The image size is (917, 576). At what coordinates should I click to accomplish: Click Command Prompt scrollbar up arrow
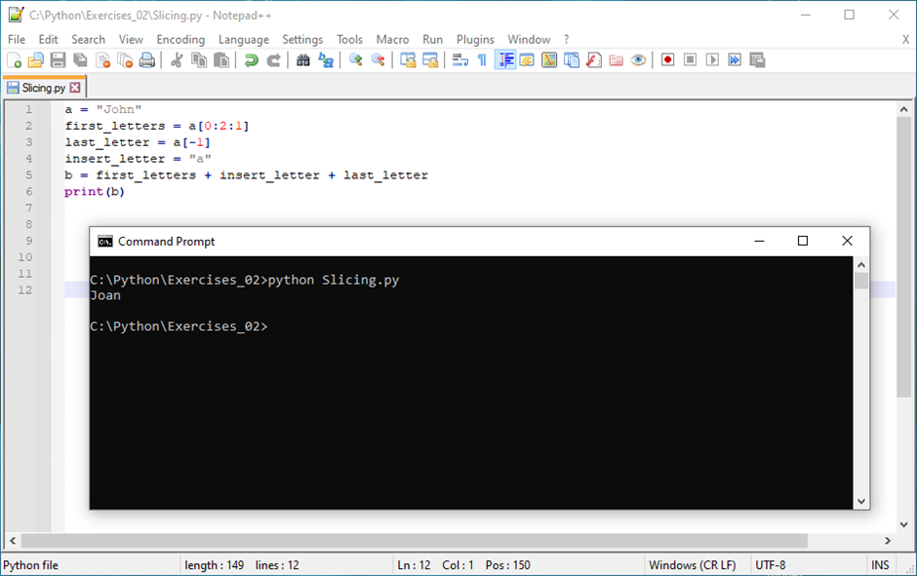pyautogui.click(x=860, y=265)
